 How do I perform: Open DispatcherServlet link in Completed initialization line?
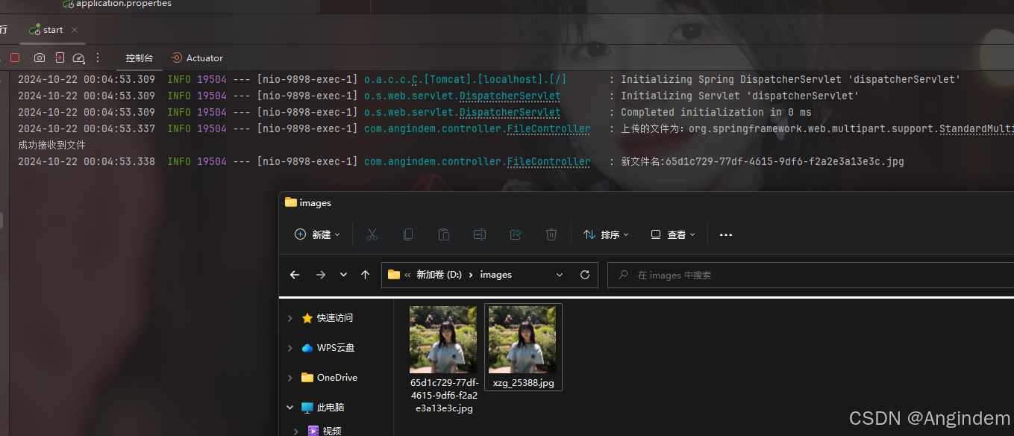tap(510, 112)
